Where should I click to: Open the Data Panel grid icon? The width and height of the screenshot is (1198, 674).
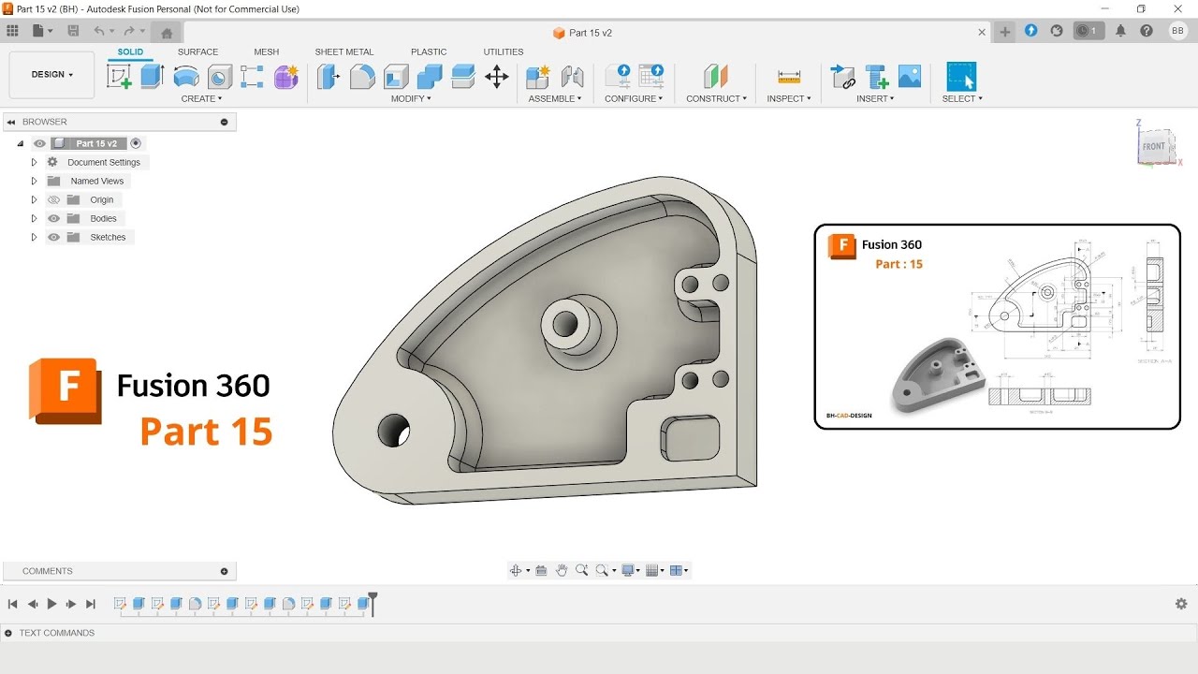click(13, 31)
